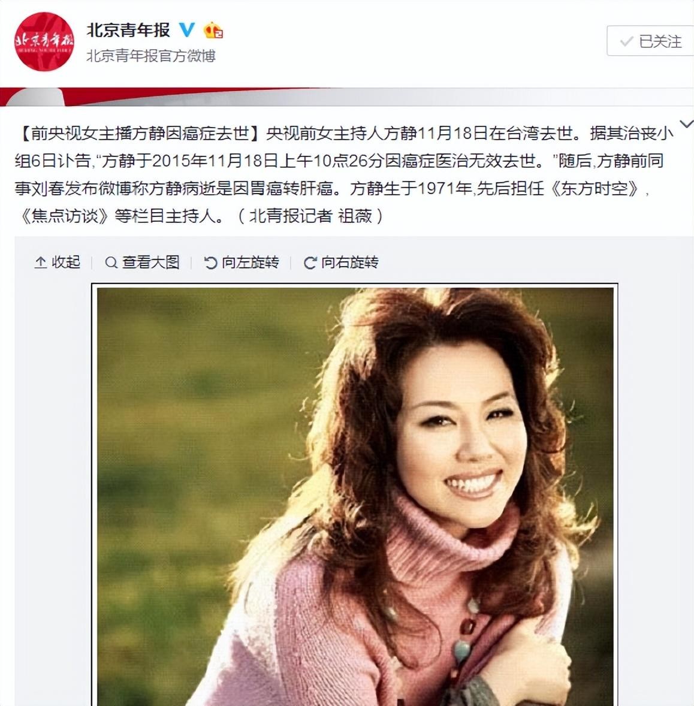The width and height of the screenshot is (694, 706).
Task: Toggle the 已关注 follow button
Action: 650,41
